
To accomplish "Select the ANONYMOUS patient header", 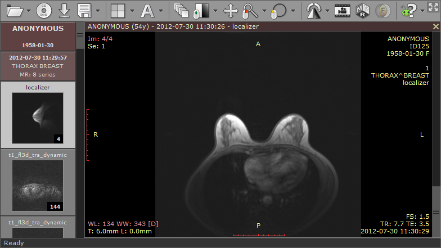I will click(x=38, y=37).
